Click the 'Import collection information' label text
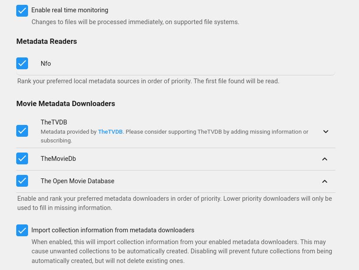 113,230
